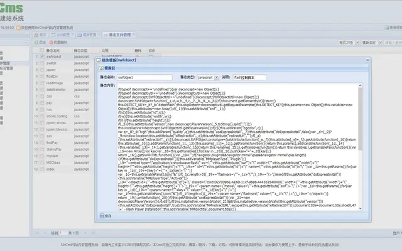The width and height of the screenshot is (402, 251).
Task: Switch to the 模版管理 tab
Action: (89, 35)
